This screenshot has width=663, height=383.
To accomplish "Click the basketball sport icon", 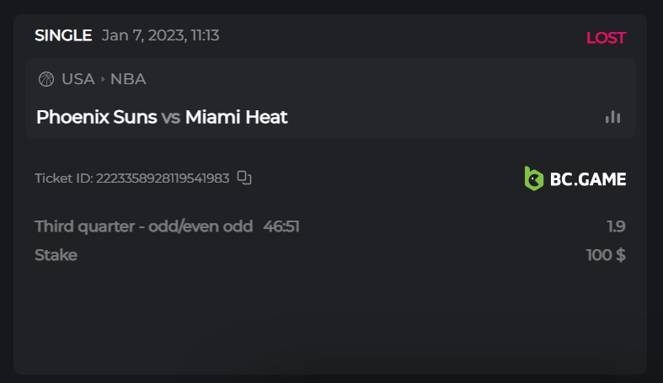I will pyautogui.click(x=46, y=79).
